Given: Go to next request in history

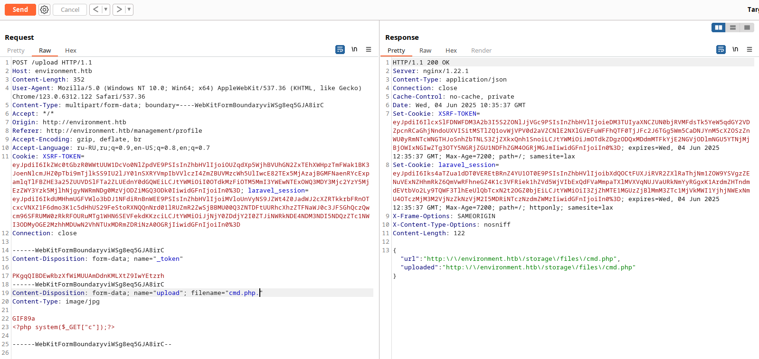Looking at the screenshot, I should 119,9.
